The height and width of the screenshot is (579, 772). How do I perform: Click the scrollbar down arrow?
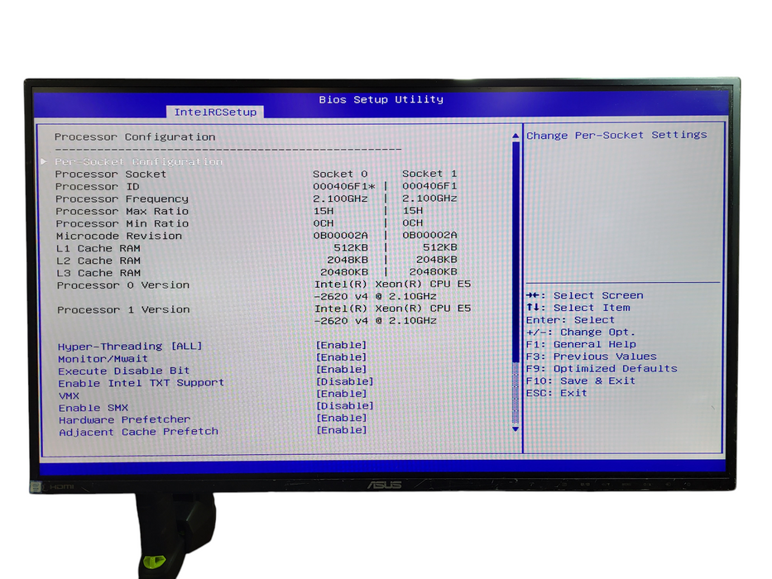point(515,429)
